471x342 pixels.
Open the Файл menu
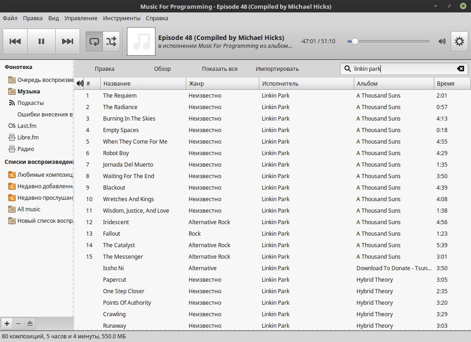10,18
